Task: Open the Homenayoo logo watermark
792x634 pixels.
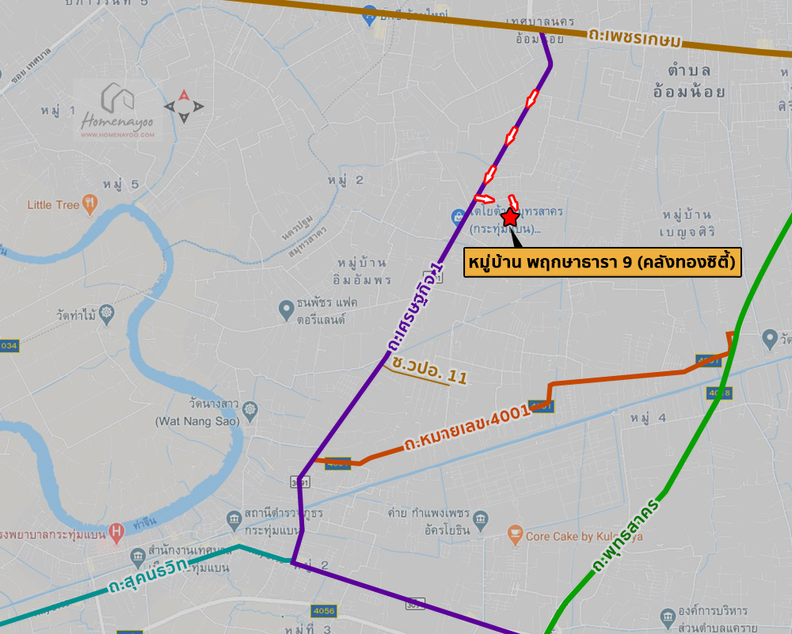Action: click(118, 111)
